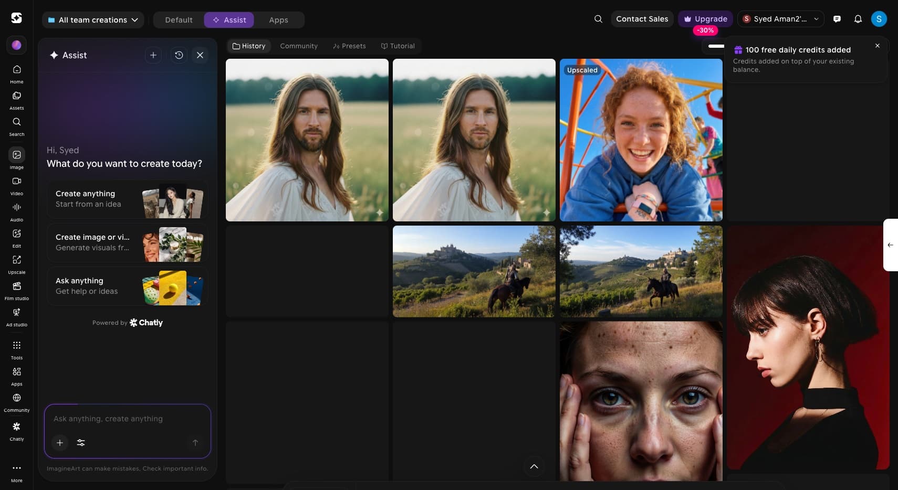This screenshot has height=490, width=898.
Task: Open the Upscaled red-haired girl image
Action: click(641, 140)
